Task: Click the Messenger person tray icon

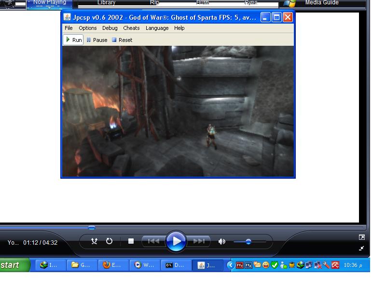Action: click(x=283, y=265)
